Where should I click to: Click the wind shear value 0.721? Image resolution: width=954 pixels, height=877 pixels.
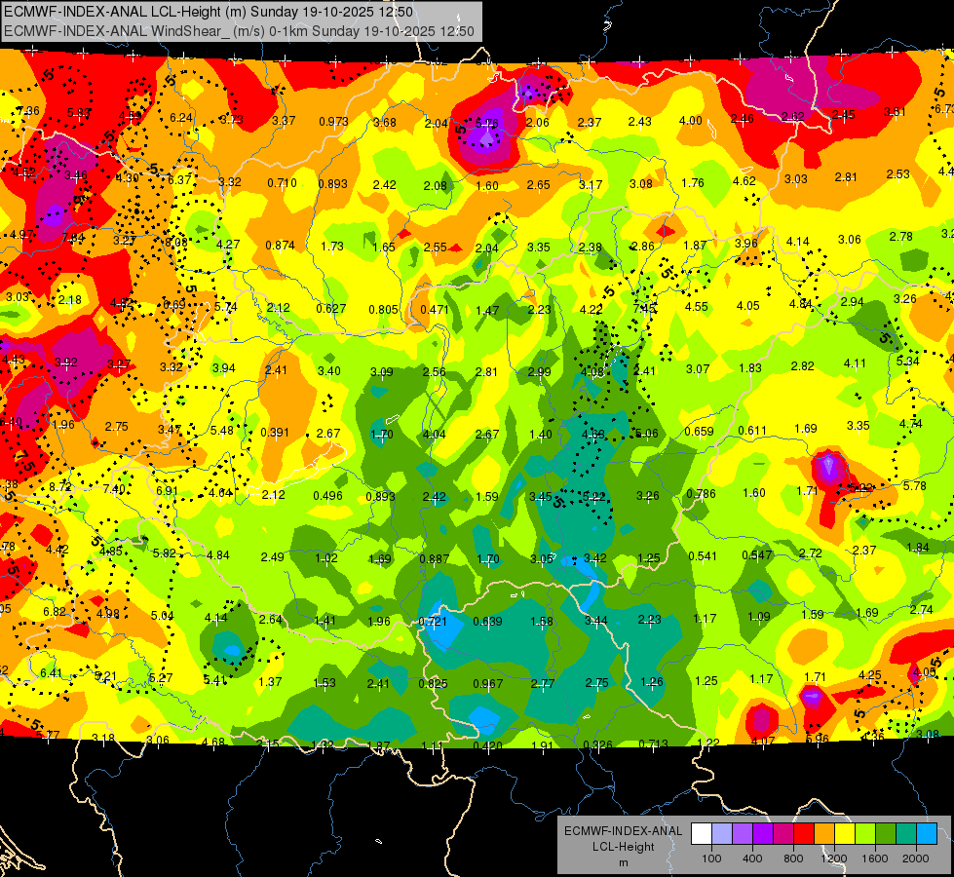433,622
